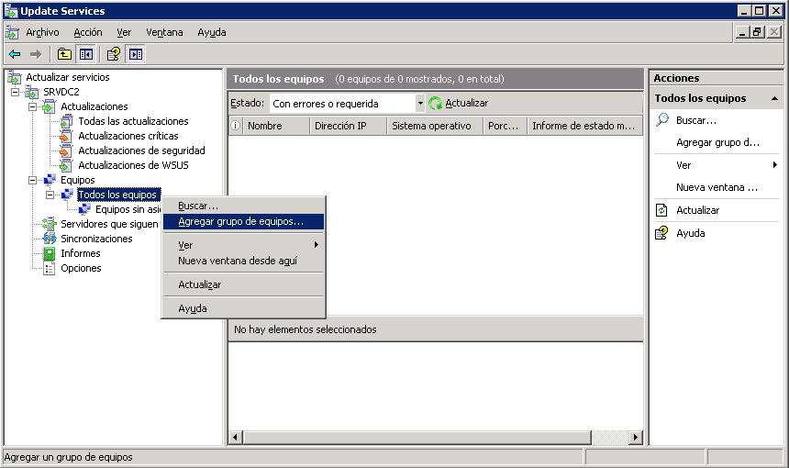
Task: Open the Acción menu
Action: [88, 32]
